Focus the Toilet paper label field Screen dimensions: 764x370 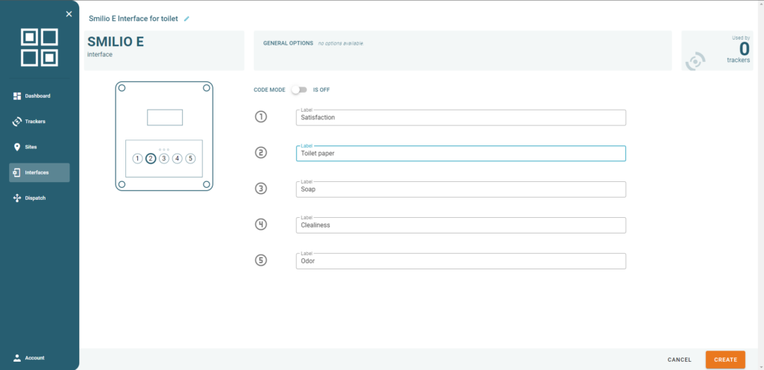[461, 154]
